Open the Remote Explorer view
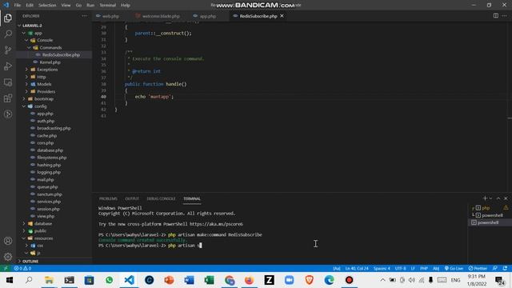 8,82
